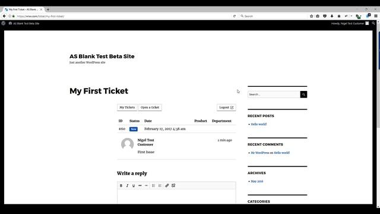Click the user avatar in admin bar
This screenshot has width=380, height=214.
[x=367, y=23]
